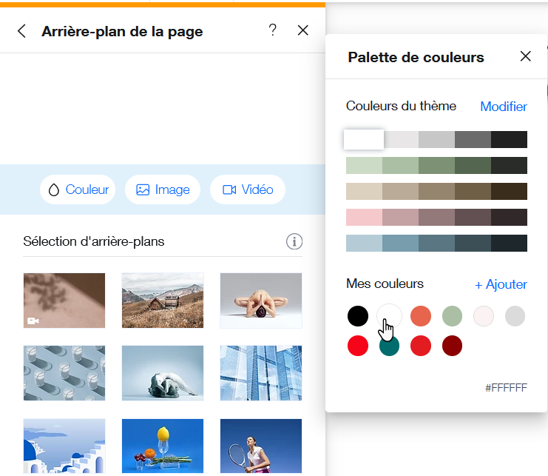Select the glass skyscraper background image
The height and width of the screenshot is (476, 548).
pyautogui.click(x=261, y=373)
